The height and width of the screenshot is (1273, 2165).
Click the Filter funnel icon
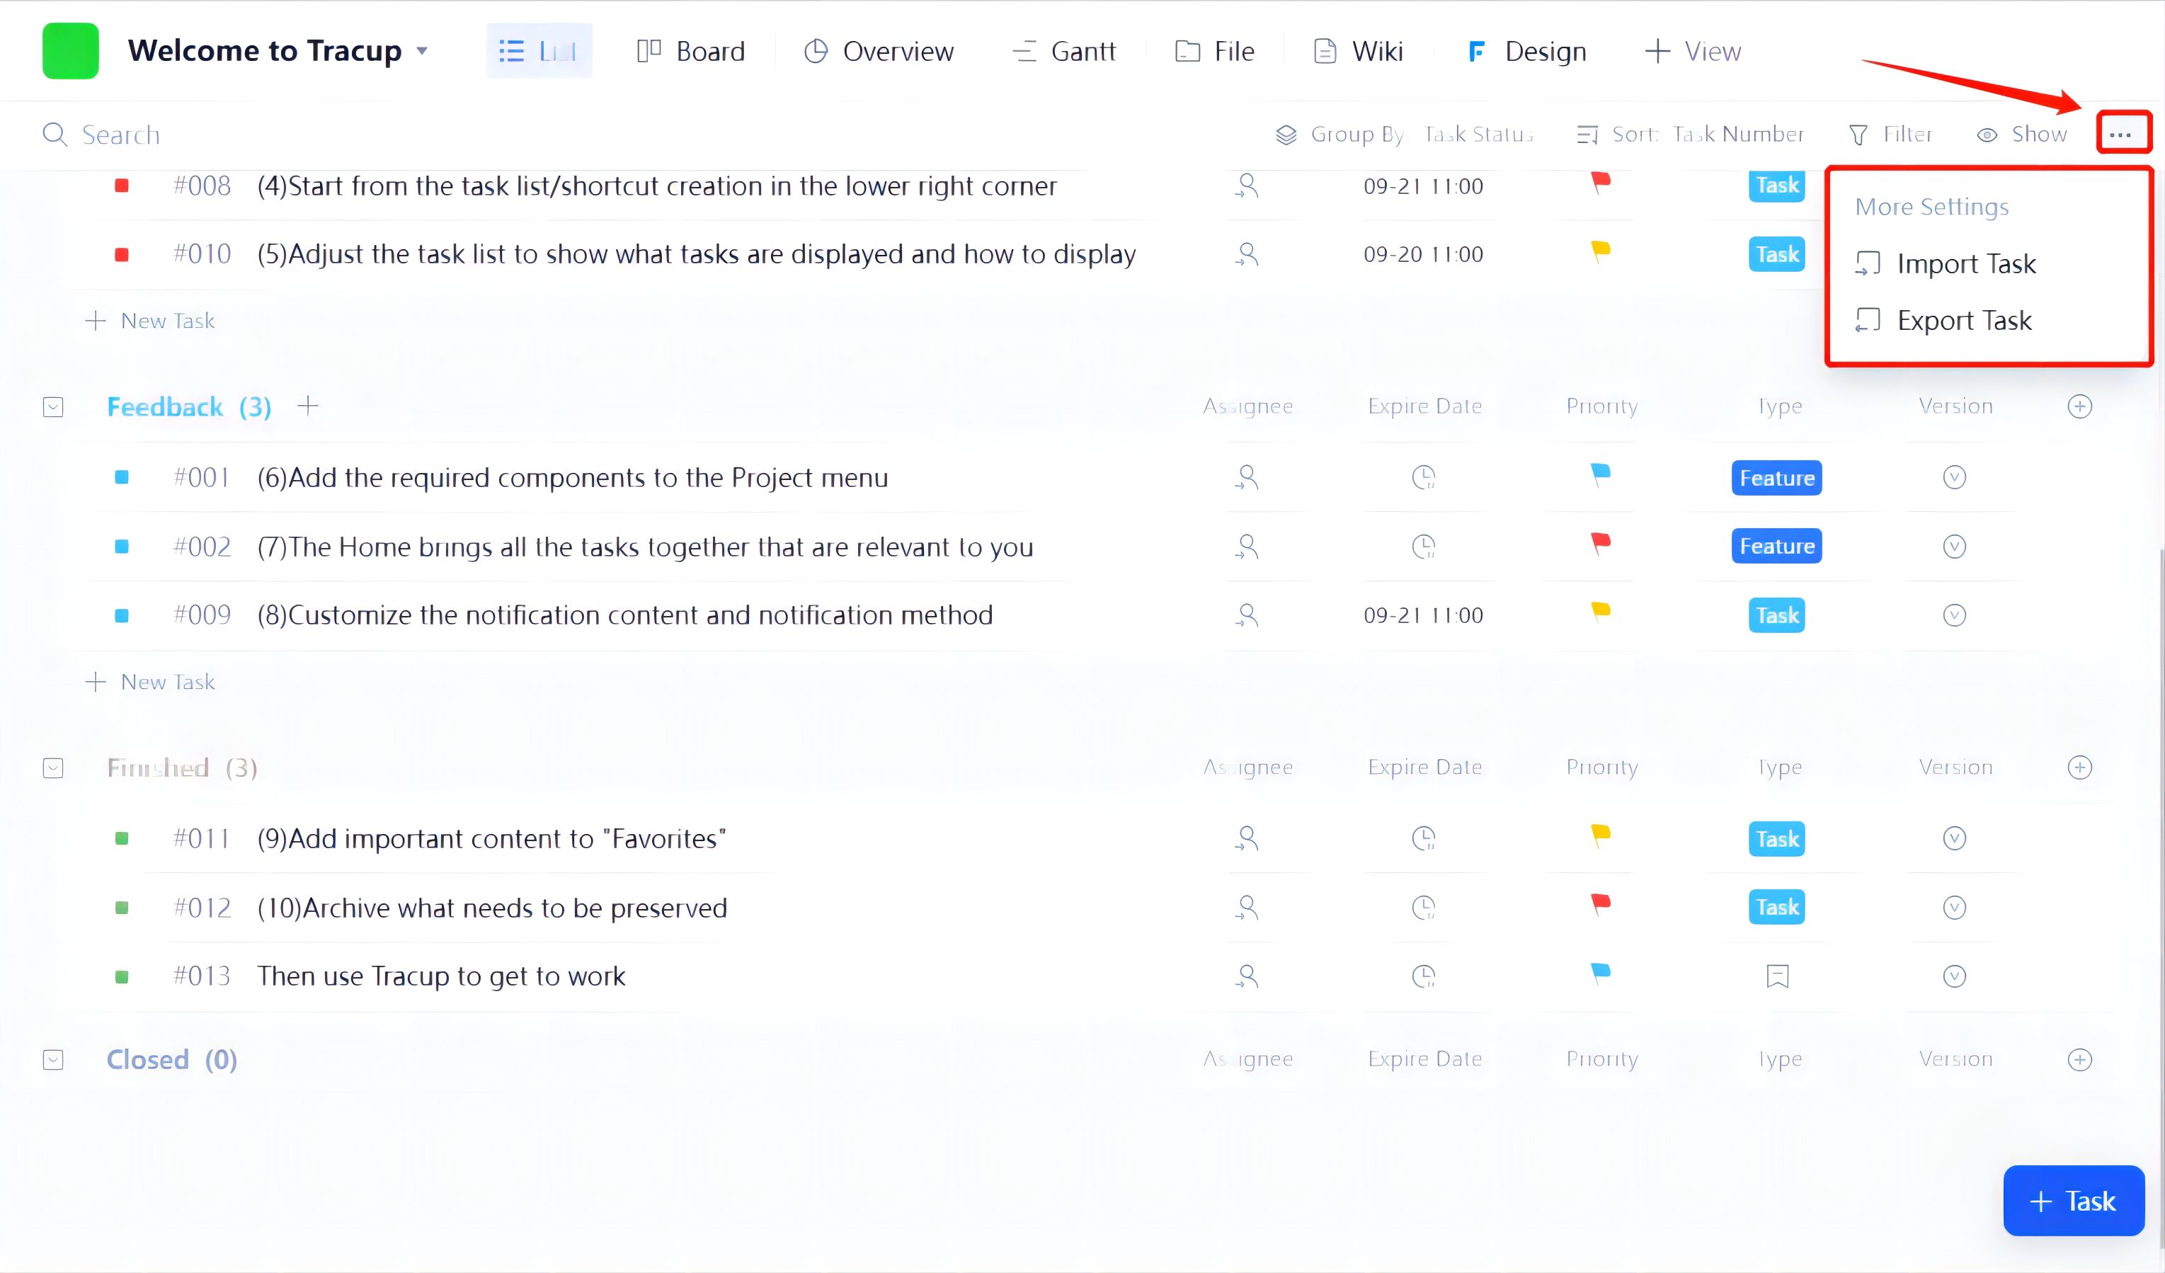[x=1858, y=134]
